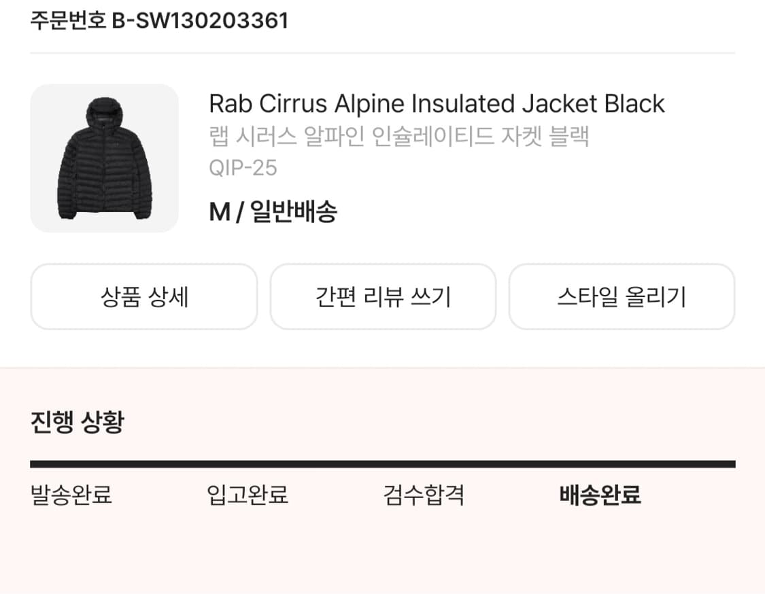Click the 검수합격 inspection passed status step
This screenshot has width=765, height=594.
click(424, 495)
